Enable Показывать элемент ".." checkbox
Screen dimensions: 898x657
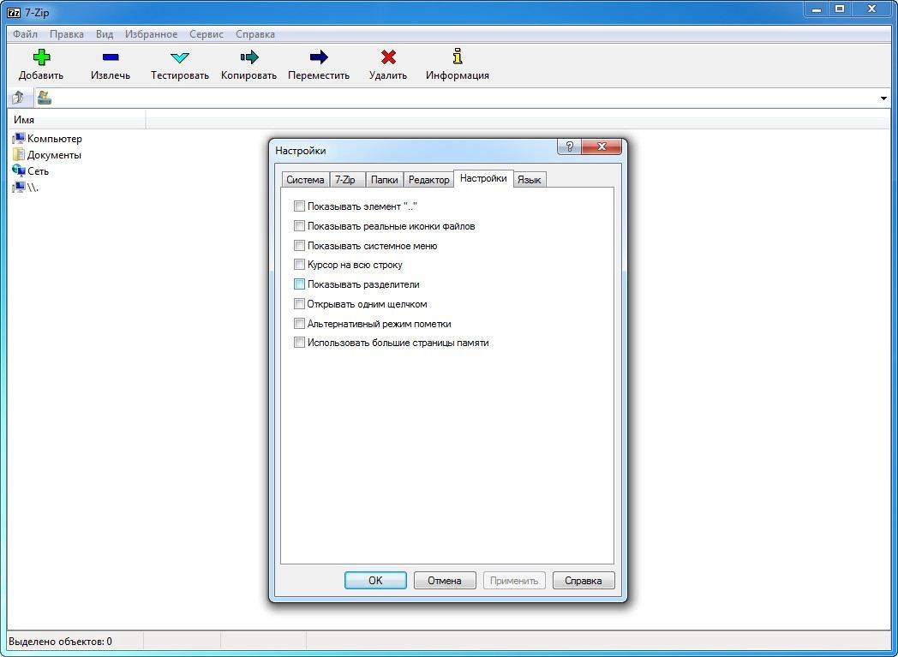click(299, 206)
